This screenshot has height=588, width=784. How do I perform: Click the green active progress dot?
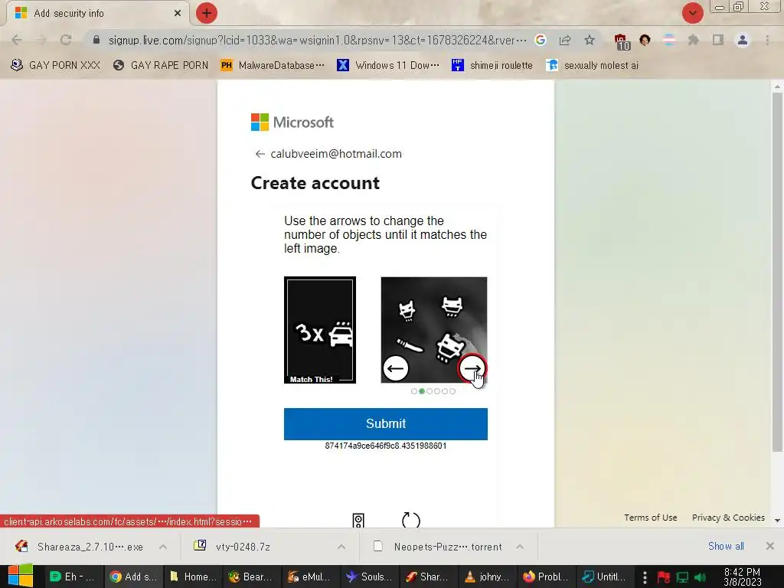[422, 391]
